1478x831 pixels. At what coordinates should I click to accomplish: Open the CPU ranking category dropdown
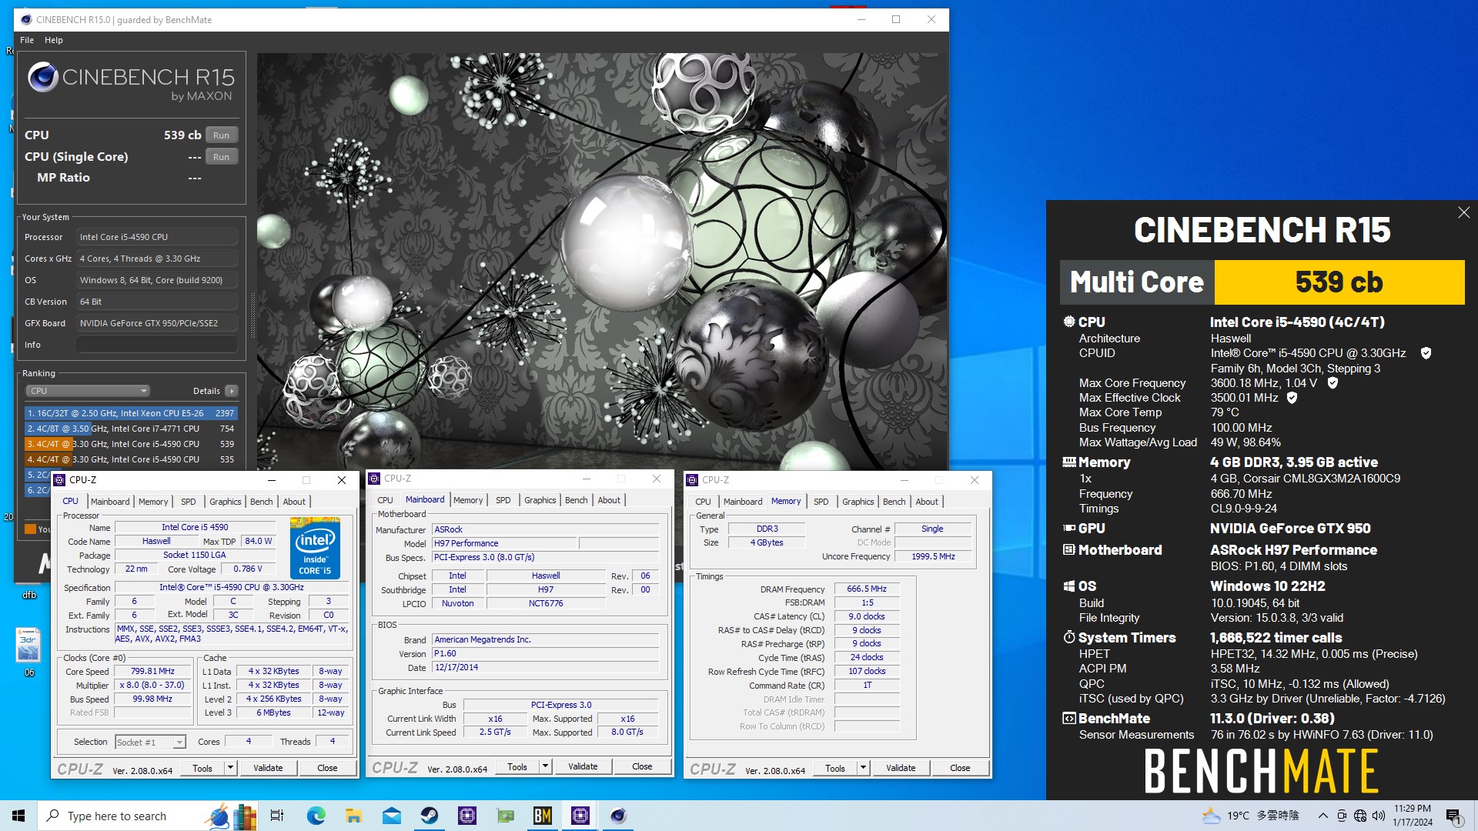88,391
